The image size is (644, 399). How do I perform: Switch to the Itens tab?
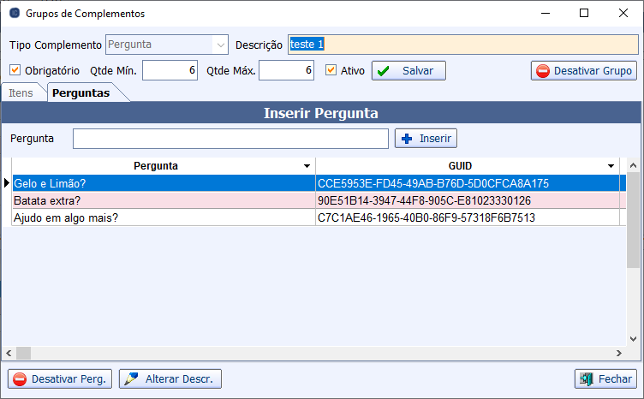point(21,93)
